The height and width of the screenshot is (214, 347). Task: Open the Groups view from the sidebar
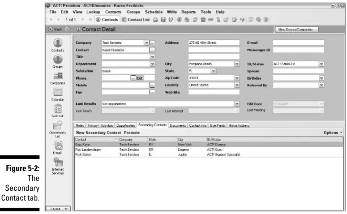coord(58,62)
